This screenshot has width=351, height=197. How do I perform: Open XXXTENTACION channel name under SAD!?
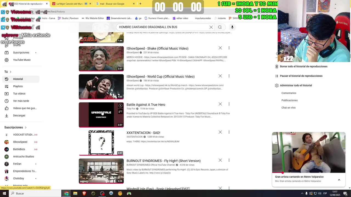click(134, 137)
